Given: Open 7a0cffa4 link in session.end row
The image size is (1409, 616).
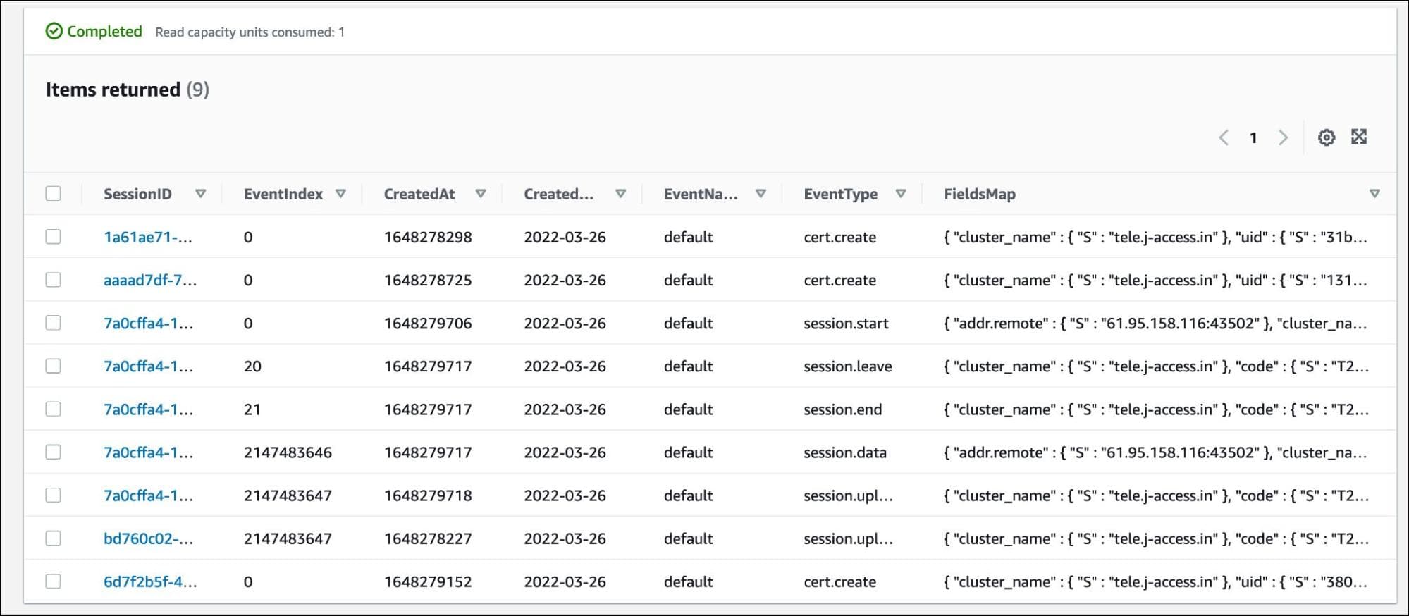Looking at the screenshot, I should coord(148,409).
